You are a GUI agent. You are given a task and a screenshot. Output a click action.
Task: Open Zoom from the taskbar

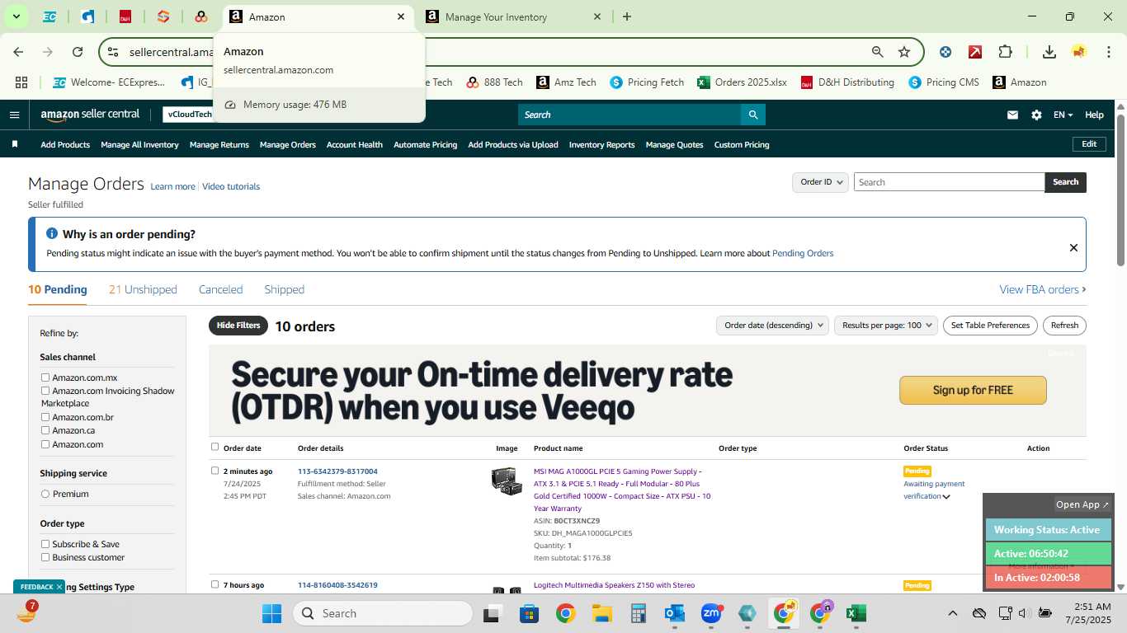coord(711,613)
